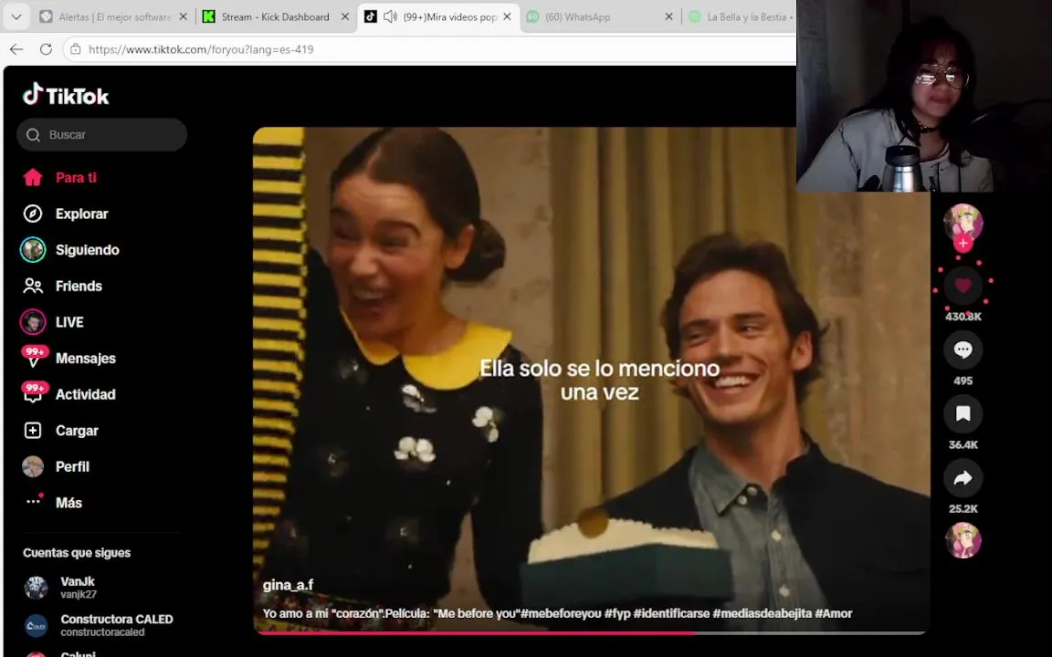Close the TikTok tab

click(x=507, y=16)
